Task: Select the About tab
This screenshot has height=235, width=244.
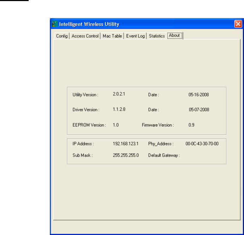Action: coord(175,35)
